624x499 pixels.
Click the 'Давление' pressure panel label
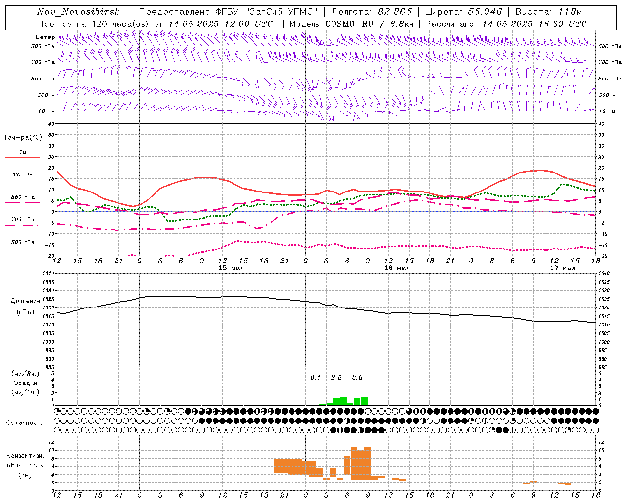(25, 301)
